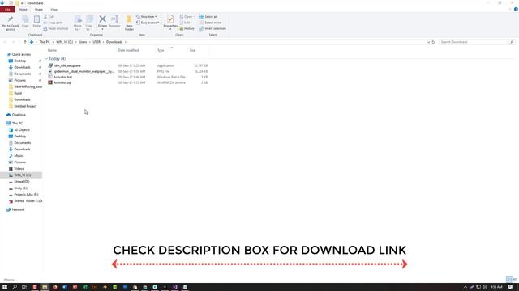Click the Copy path command
519x291 pixels.
[54, 23]
